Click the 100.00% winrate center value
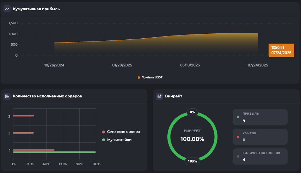 pyautogui.click(x=192, y=139)
